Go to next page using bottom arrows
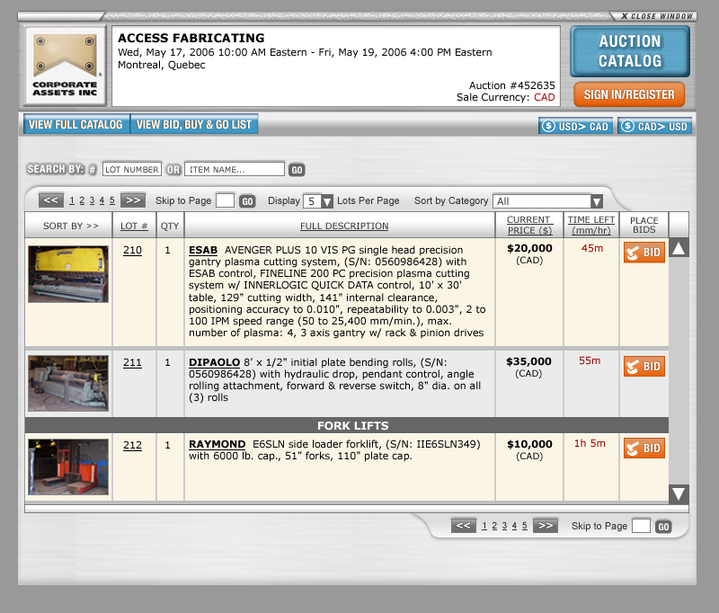This screenshot has width=719, height=613. 546,526
